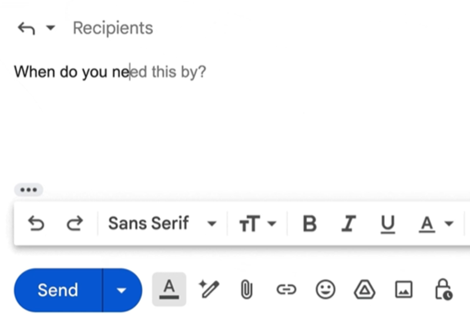
Task: Toggle italic formatting
Action: click(x=350, y=223)
